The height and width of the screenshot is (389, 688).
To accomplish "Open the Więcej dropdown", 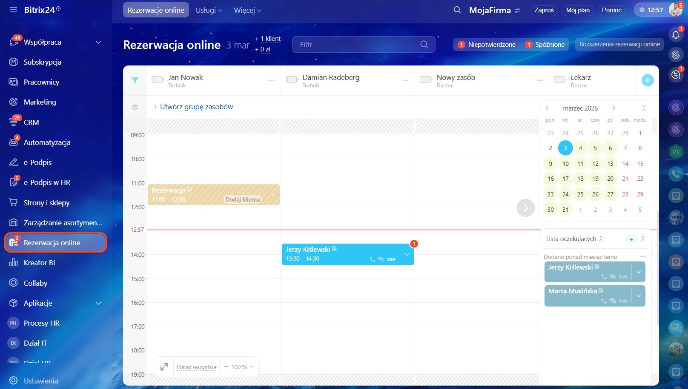I will tap(247, 10).
